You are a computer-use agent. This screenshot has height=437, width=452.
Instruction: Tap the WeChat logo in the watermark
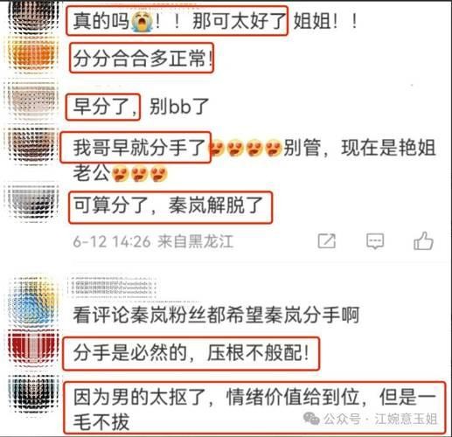(311, 419)
